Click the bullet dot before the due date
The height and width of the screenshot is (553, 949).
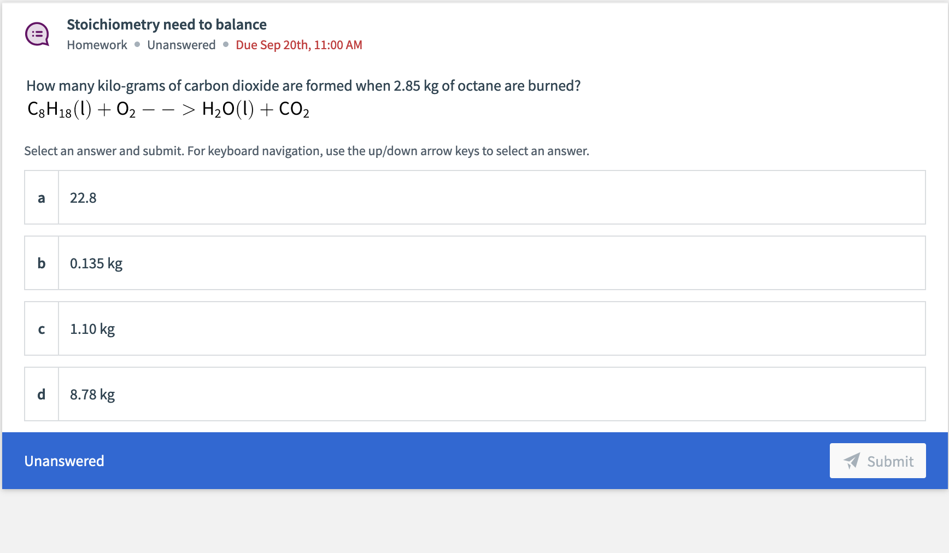(225, 45)
